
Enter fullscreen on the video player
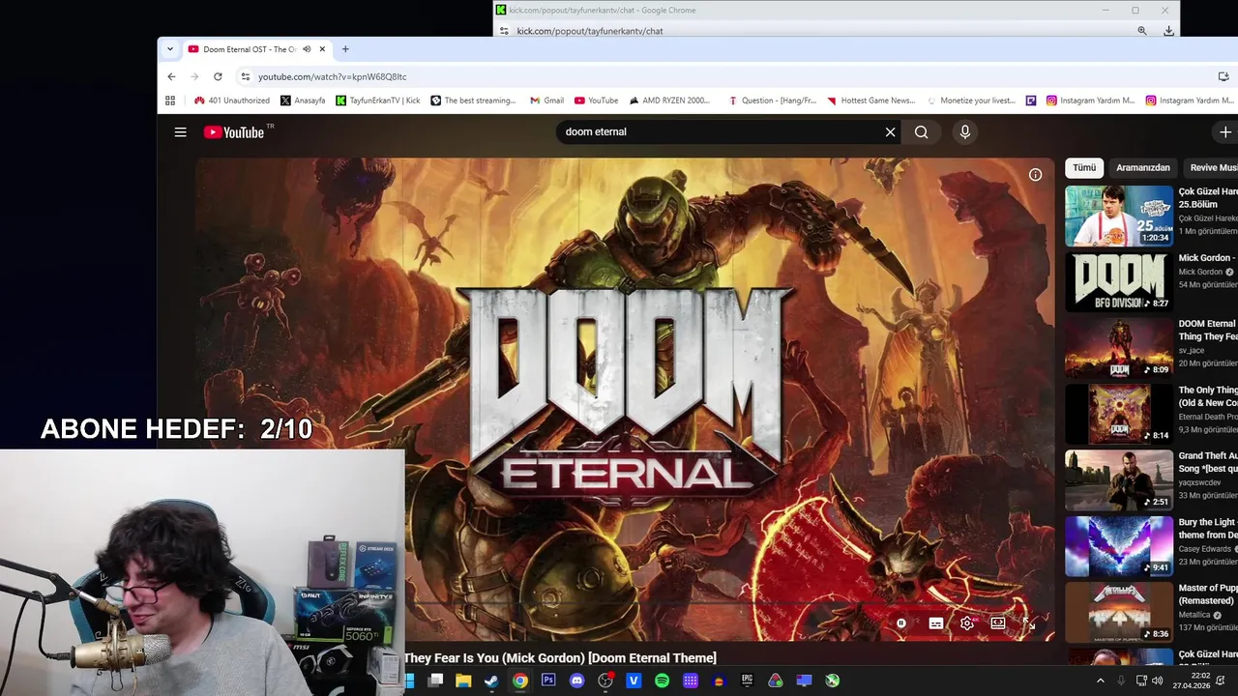coord(1028,623)
